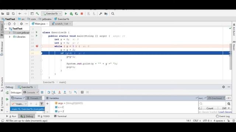Open debug panel settings gear
This screenshot has width=236, height=132.
coord(223,87)
